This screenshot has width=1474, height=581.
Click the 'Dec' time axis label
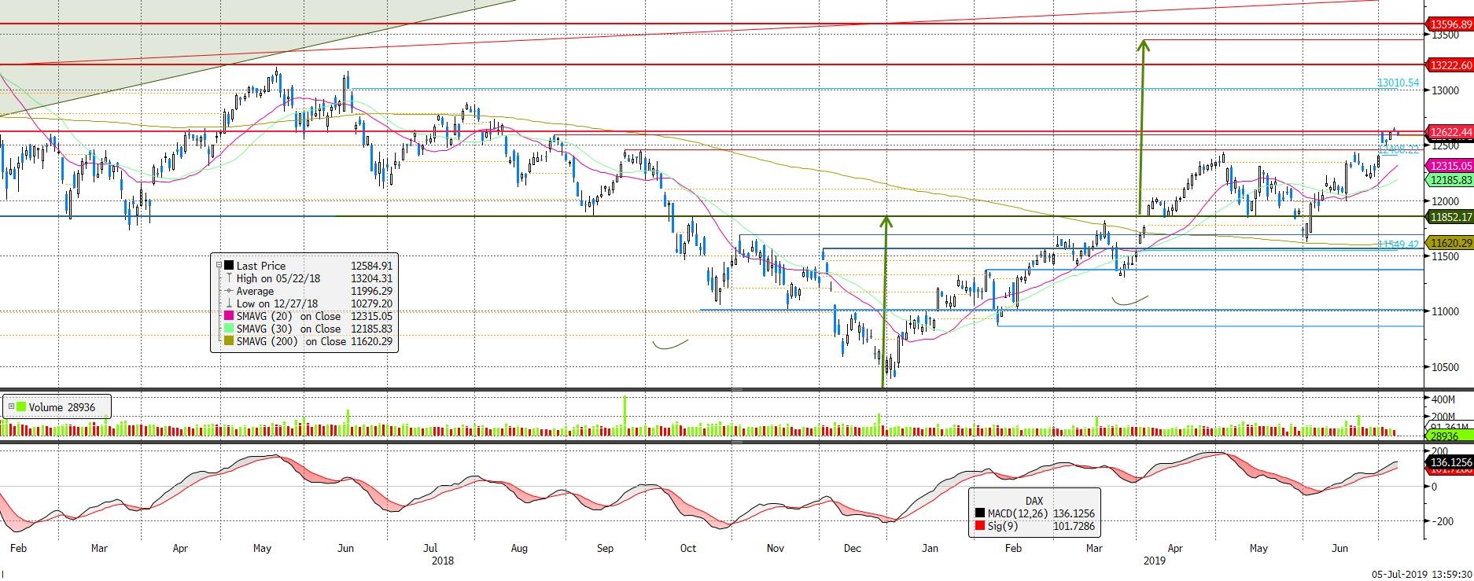coord(853,548)
